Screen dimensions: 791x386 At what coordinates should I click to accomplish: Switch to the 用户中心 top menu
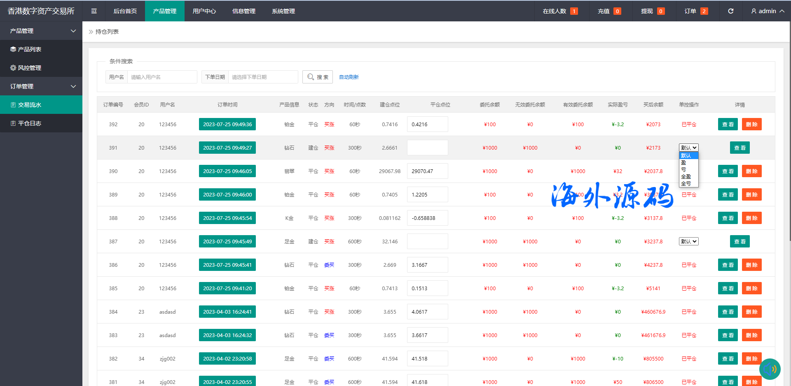[204, 11]
